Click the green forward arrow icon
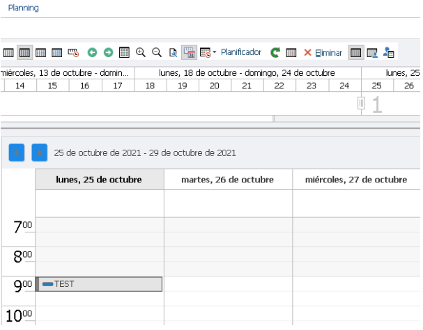This screenshot has height=330, width=423. pos(109,52)
